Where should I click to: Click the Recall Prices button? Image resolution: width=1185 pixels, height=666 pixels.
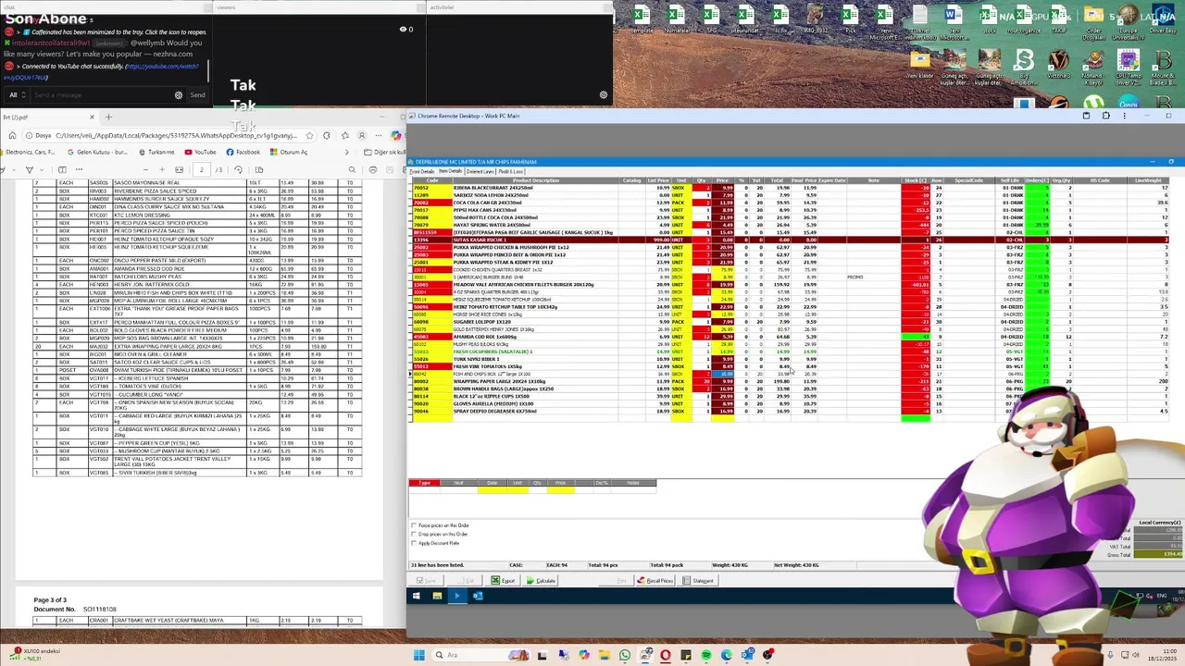pyautogui.click(x=655, y=581)
